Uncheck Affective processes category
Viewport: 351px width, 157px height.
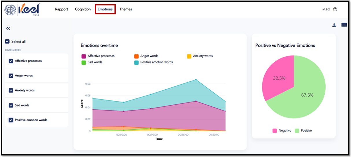tap(11, 61)
